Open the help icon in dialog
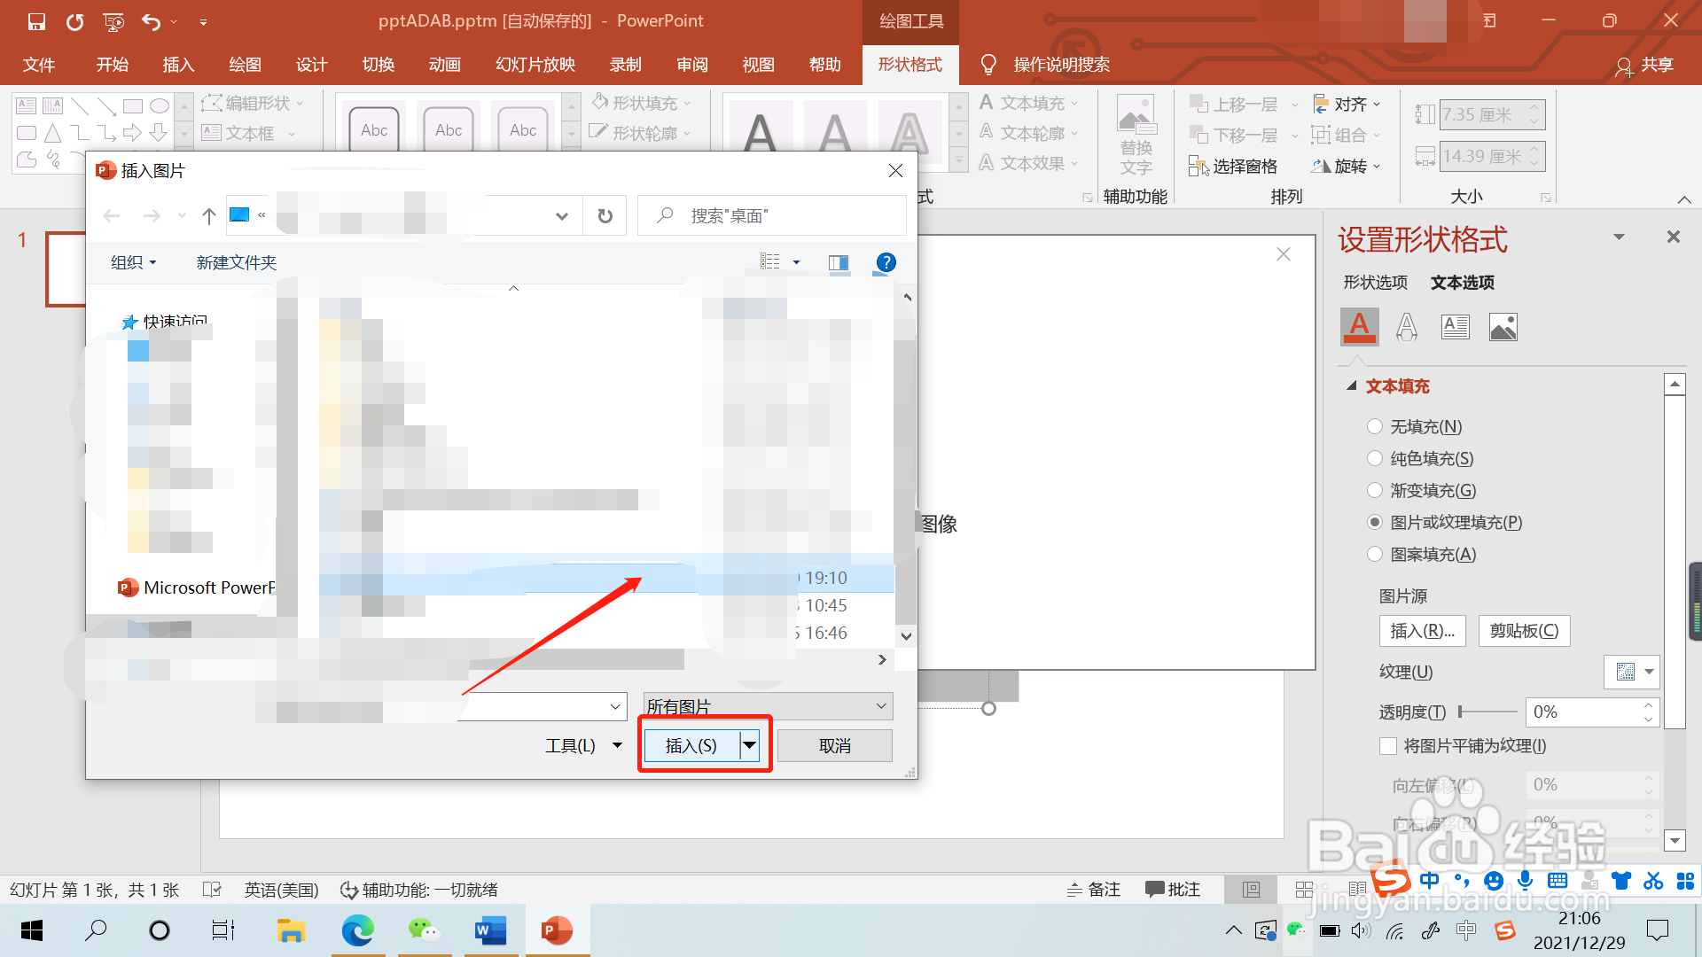This screenshot has width=1702, height=957. point(886,262)
